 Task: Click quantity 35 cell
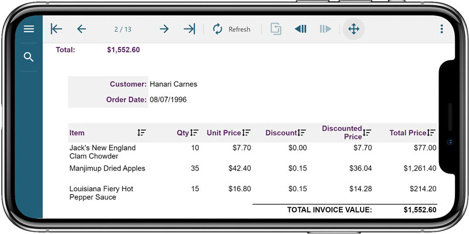[195, 168]
